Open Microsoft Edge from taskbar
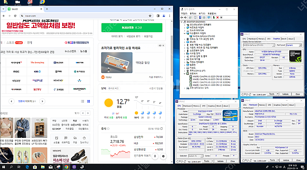Image resolution: width=307 pixels, height=170 pixels. coord(27,167)
